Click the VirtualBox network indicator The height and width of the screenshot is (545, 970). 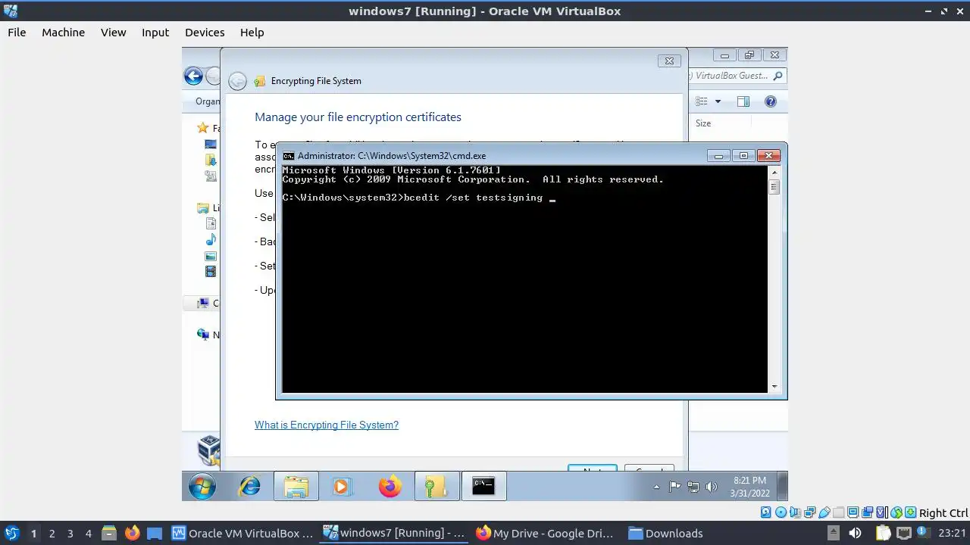click(809, 512)
